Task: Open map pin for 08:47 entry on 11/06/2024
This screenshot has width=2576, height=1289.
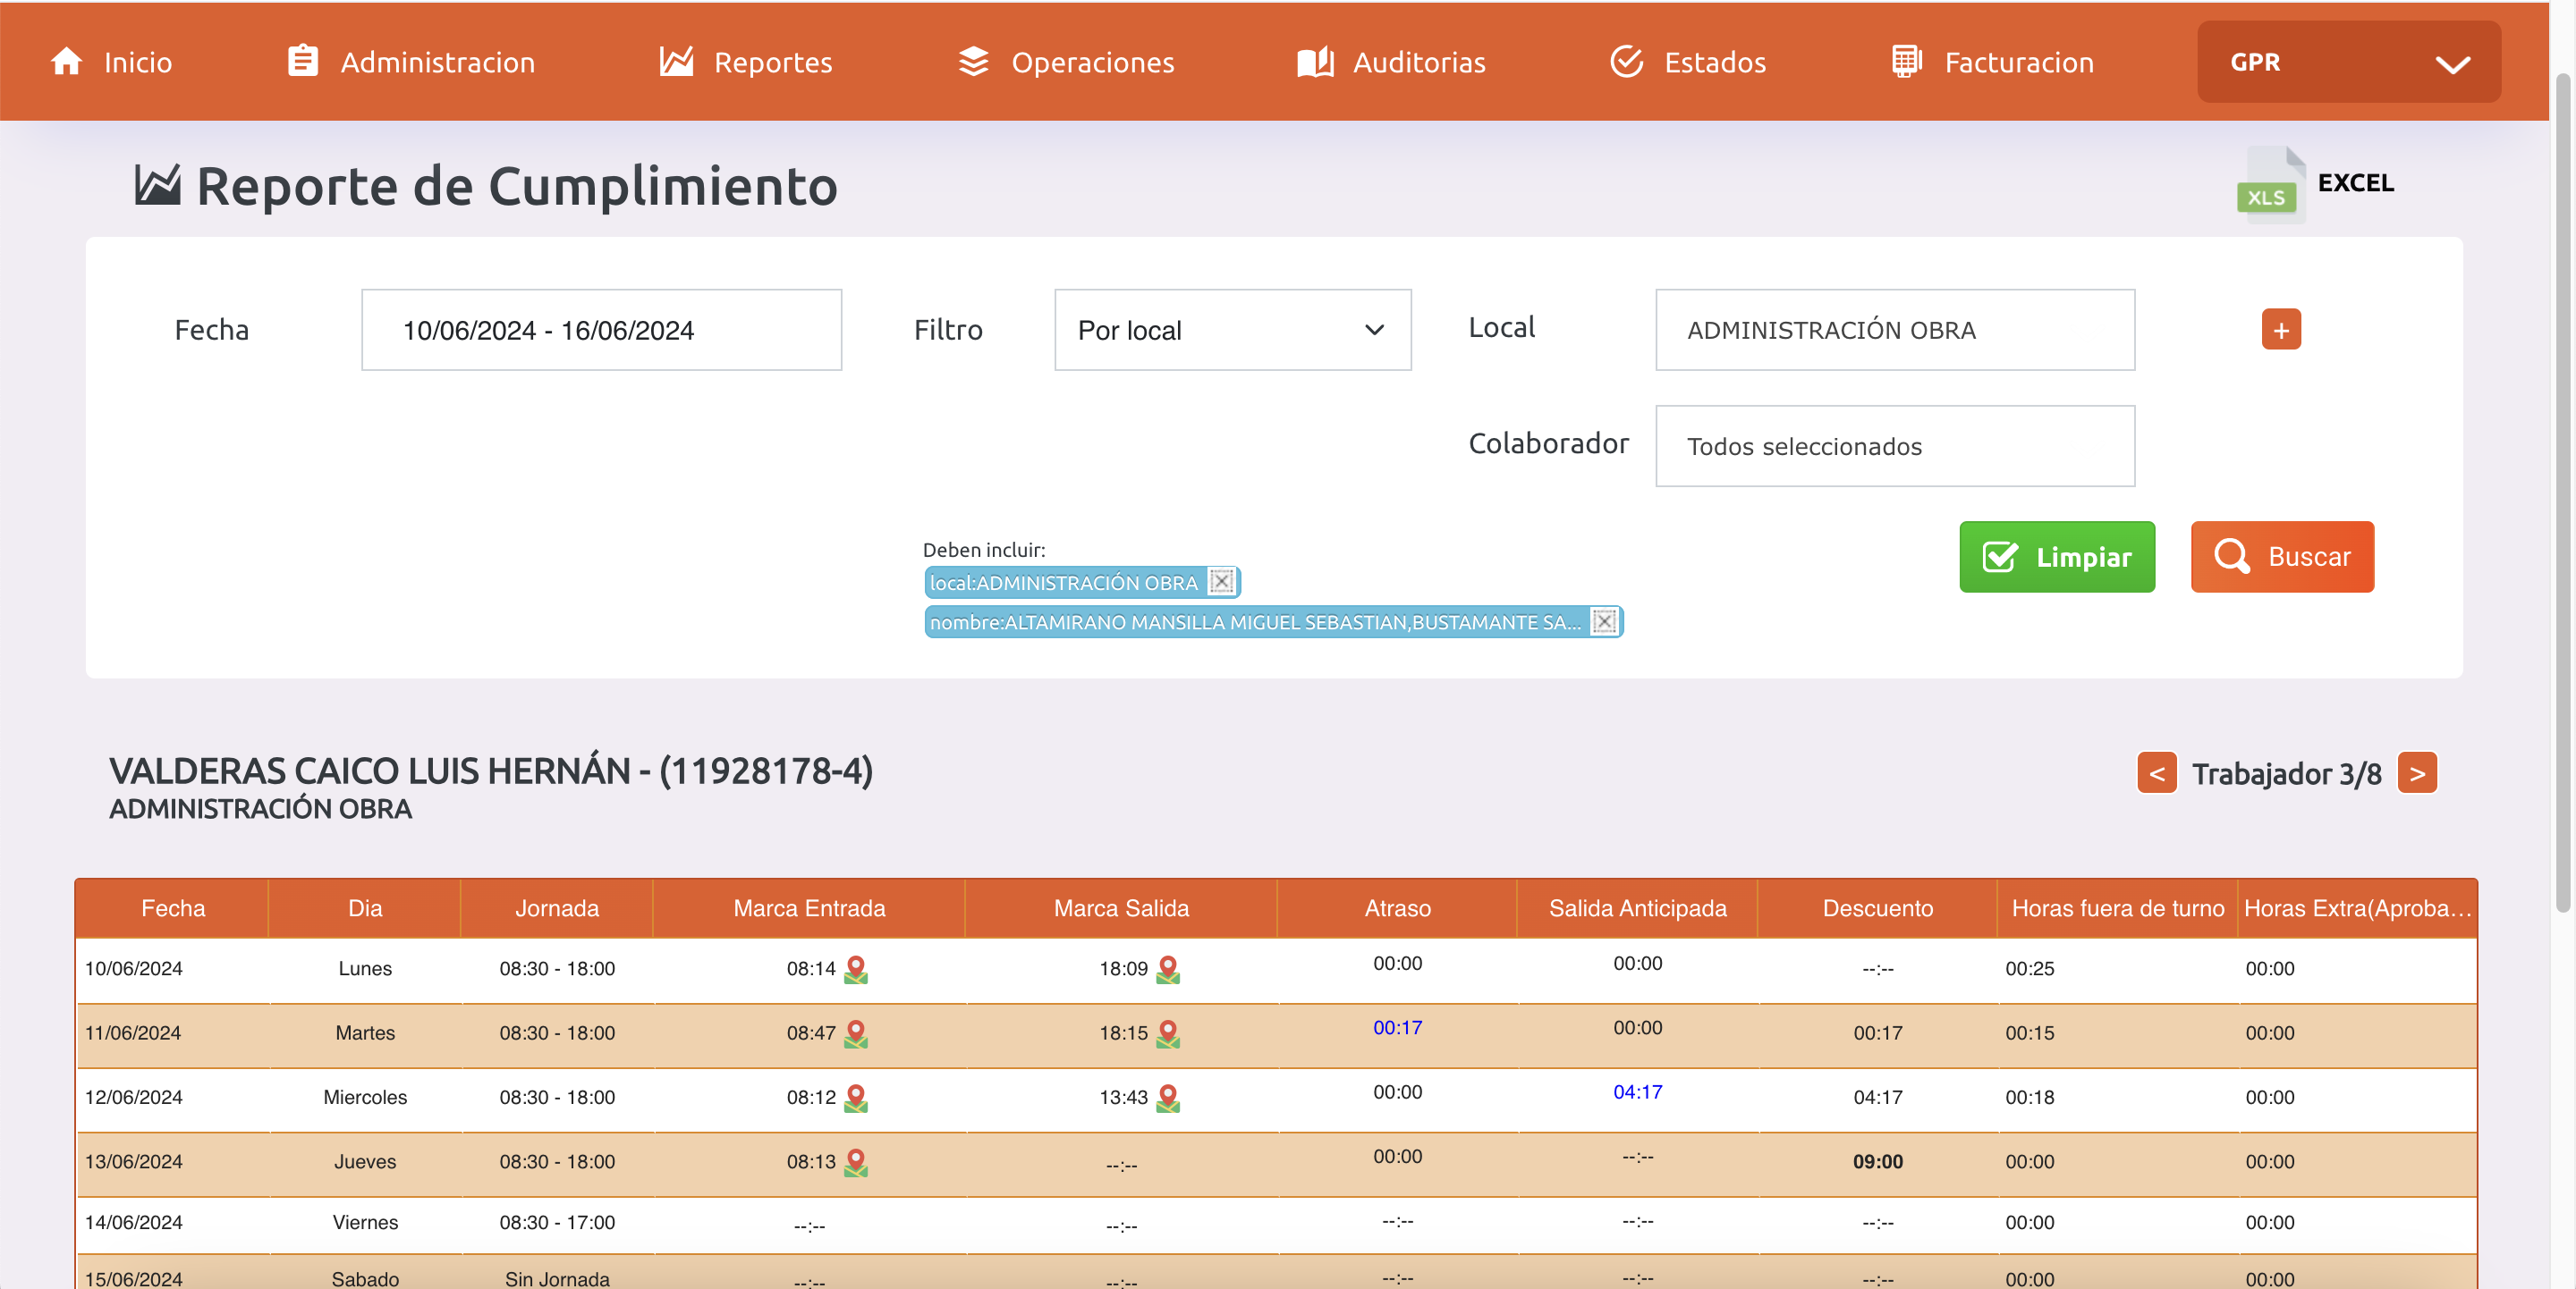Action: tap(856, 1033)
